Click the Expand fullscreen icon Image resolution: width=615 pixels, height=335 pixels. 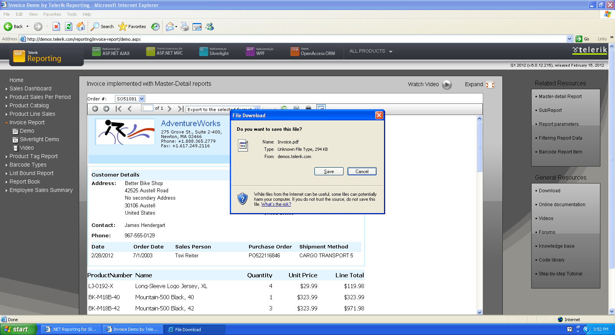[x=490, y=85]
